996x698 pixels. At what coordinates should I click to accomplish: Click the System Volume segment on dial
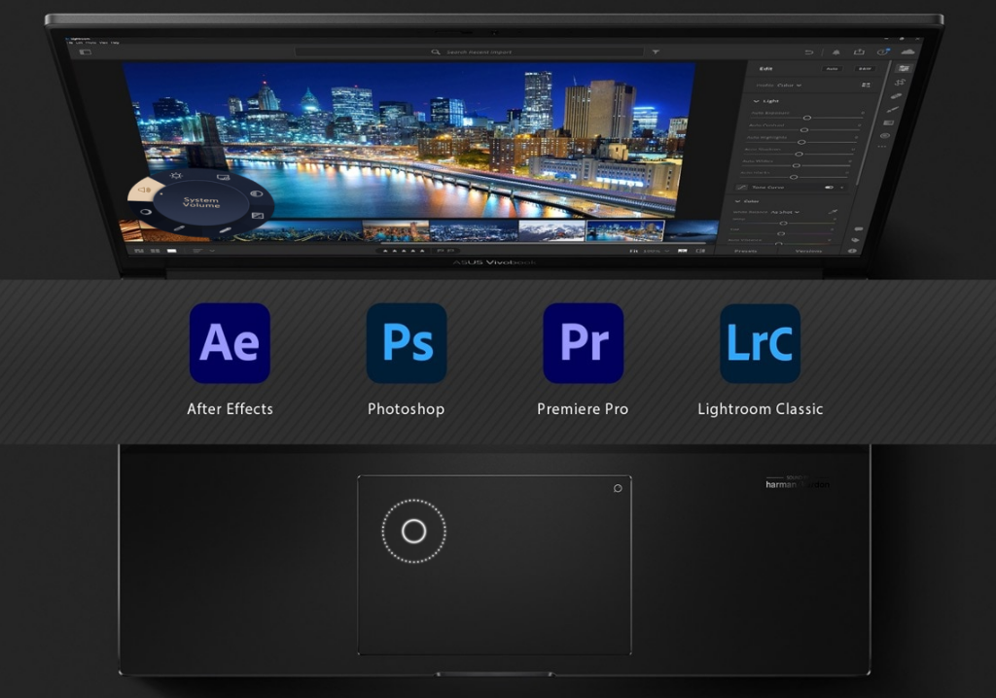[148, 189]
